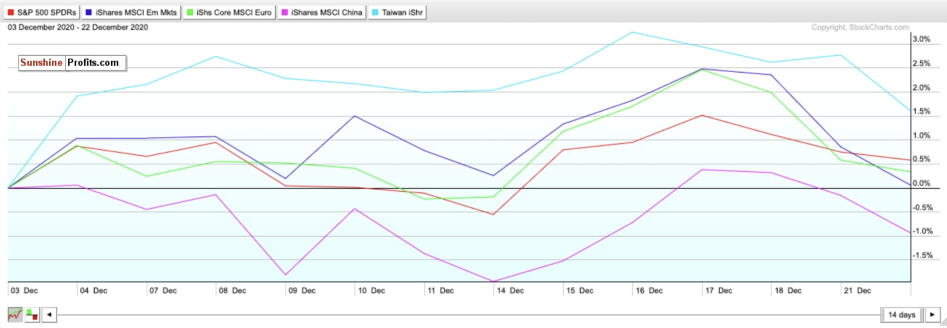Toggle the iShares MSCI China tab
Screen dimensions: 947x328
coord(322,12)
